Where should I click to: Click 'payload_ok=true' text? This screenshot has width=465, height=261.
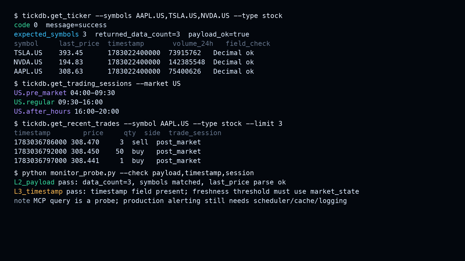219,35
